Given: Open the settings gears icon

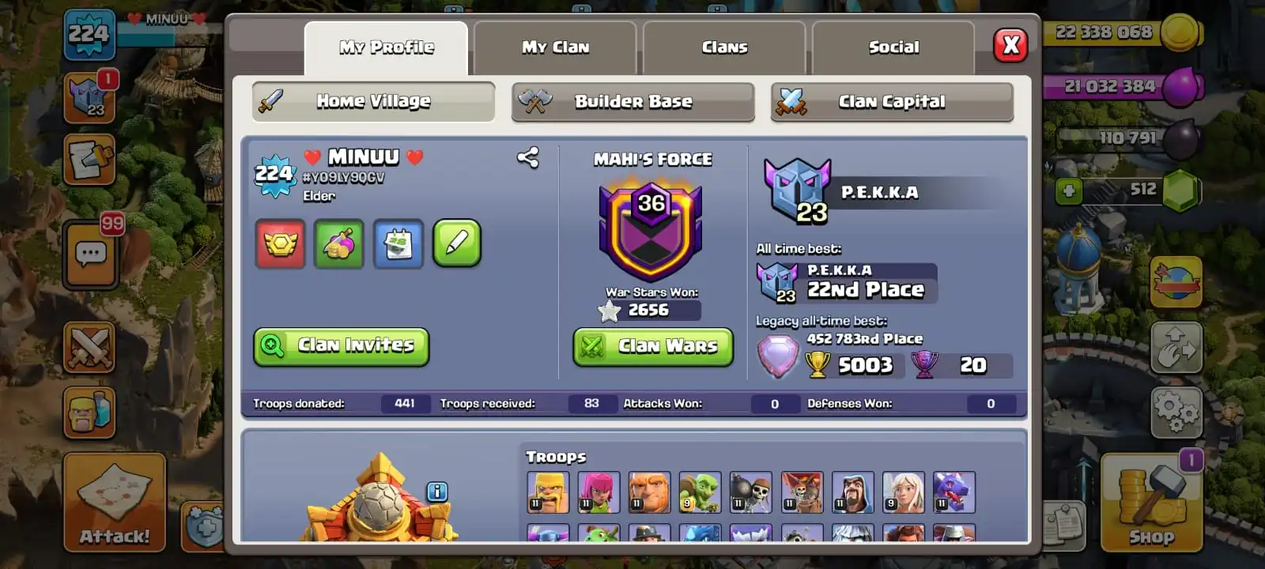Looking at the screenshot, I should 1176,411.
